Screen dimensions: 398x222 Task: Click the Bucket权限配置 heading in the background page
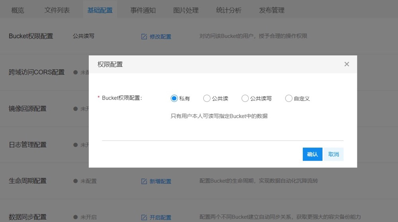[x=31, y=36]
